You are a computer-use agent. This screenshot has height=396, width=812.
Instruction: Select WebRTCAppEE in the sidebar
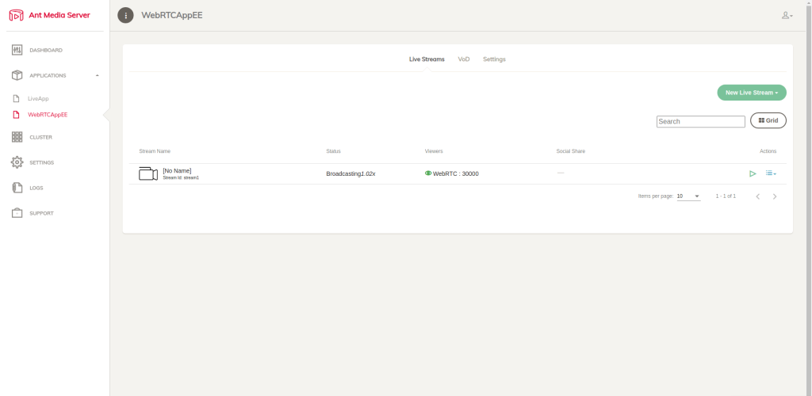[x=48, y=115]
